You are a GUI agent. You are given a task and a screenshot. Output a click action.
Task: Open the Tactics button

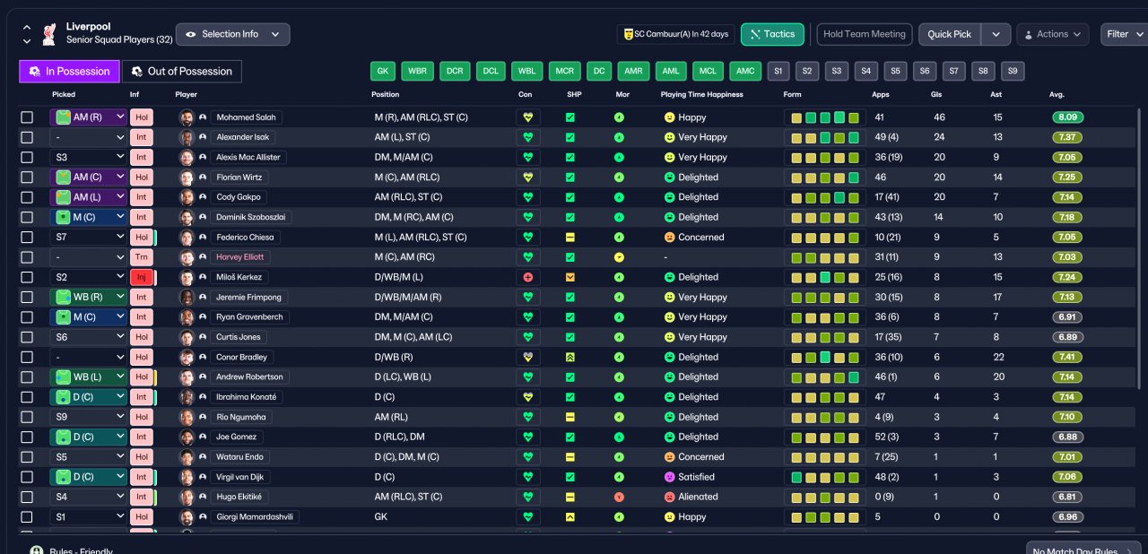point(772,34)
